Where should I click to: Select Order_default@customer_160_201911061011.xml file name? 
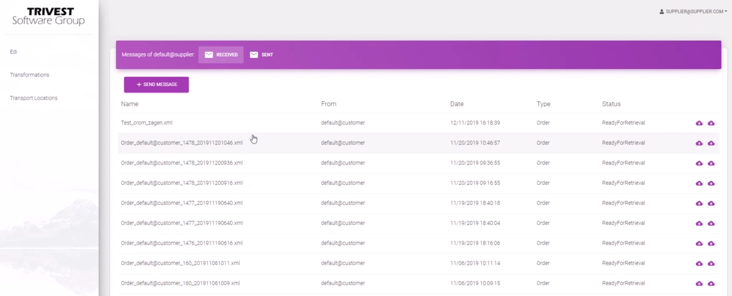coord(180,263)
